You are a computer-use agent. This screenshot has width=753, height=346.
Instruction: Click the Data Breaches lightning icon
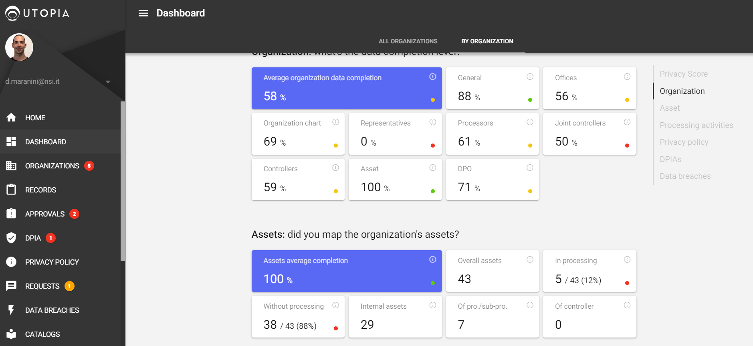(11, 310)
